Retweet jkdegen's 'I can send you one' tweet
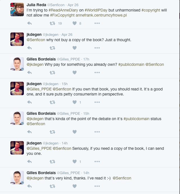 pyautogui.click(x=52, y=162)
